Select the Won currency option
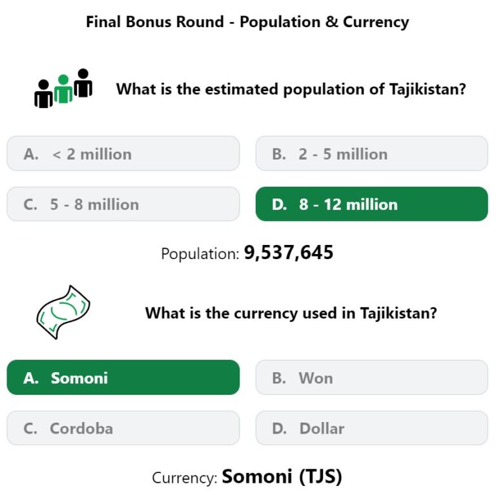The width and height of the screenshot is (496, 495). click(x=371, y=377)
